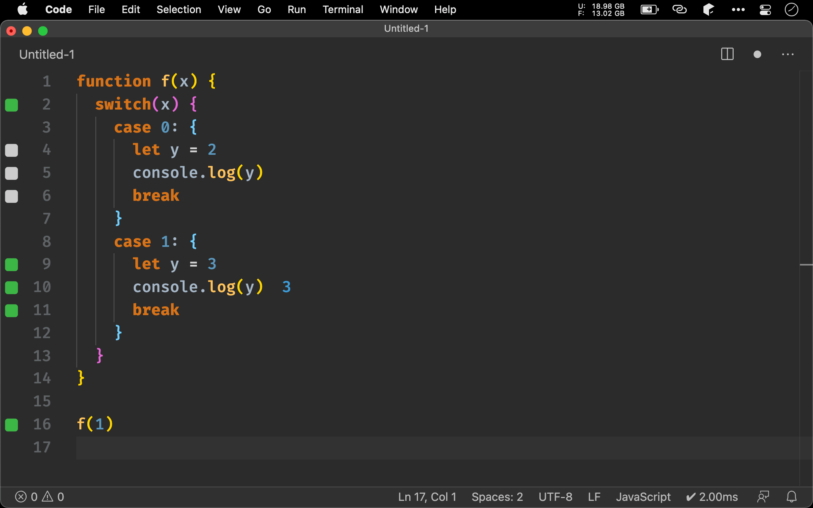Click the split editor right icon

(x=727, y=54)
